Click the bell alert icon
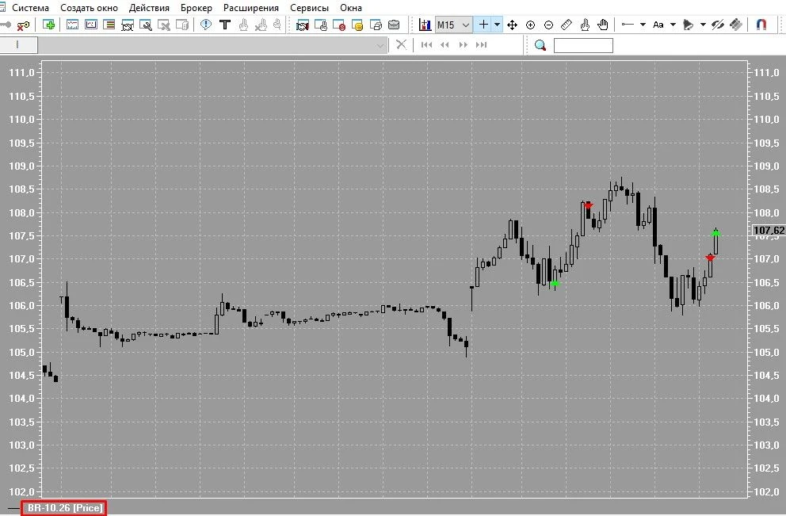Screen dimensions: 786x516 [689, 25]
